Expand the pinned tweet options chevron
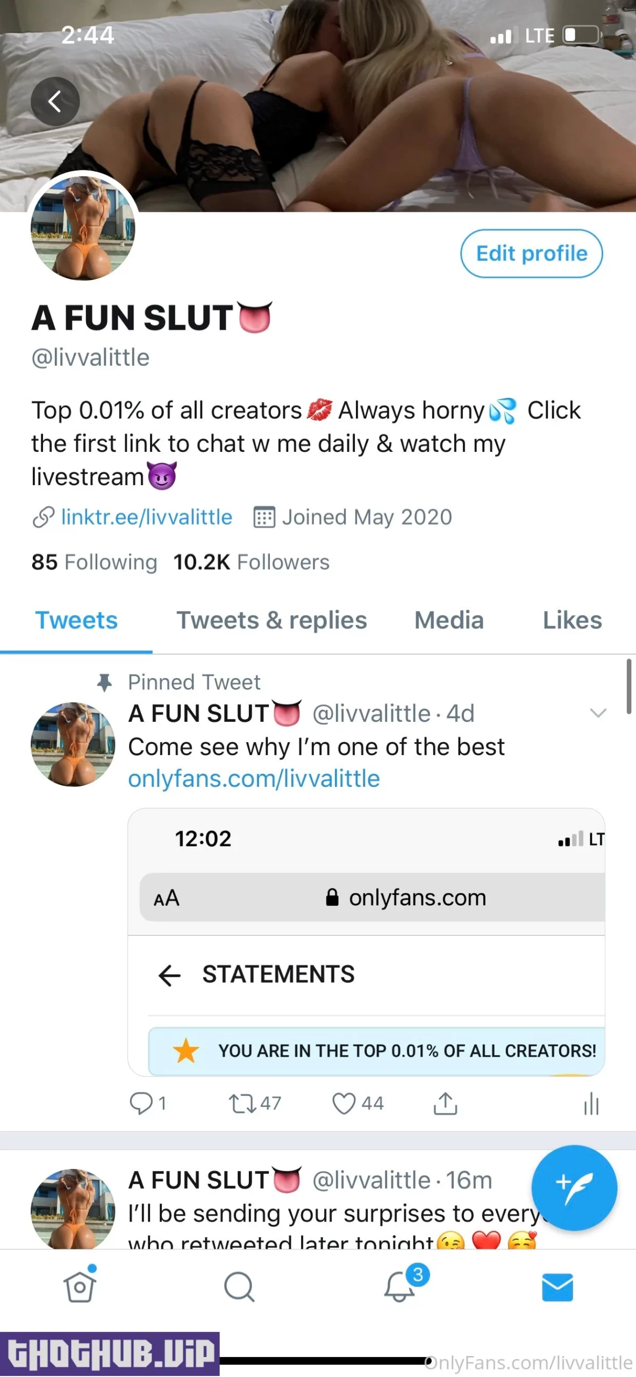The image size is (636, 1377). (x=598, y=713)
